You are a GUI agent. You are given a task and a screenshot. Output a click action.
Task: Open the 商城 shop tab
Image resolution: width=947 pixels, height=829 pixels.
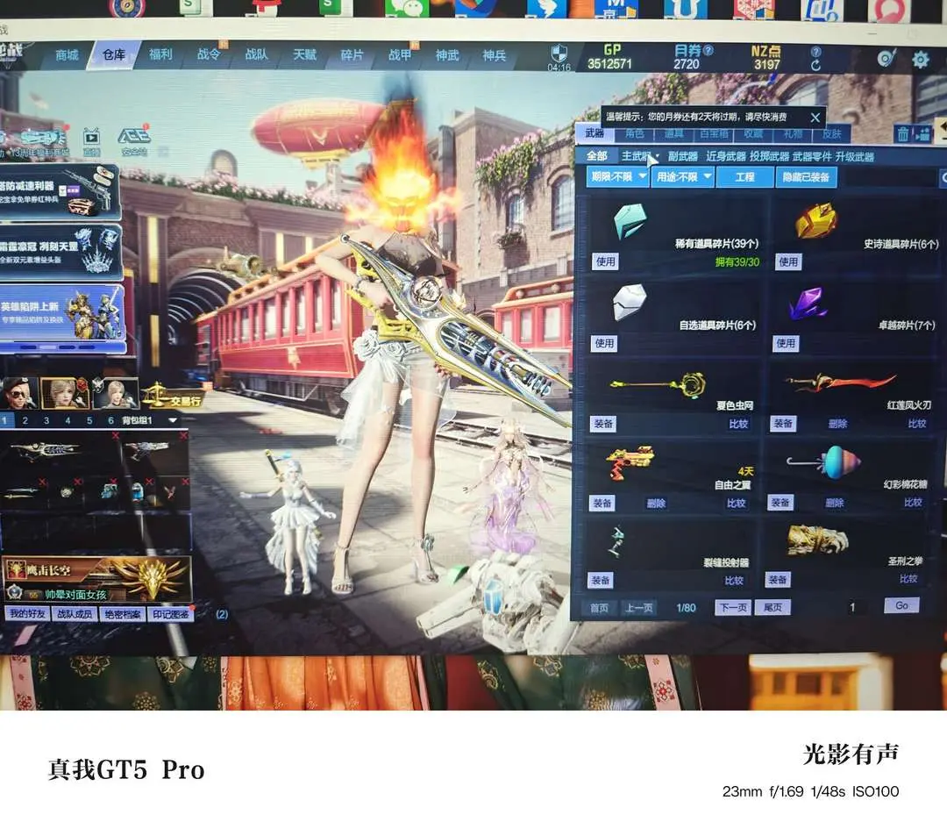point(67,55)
